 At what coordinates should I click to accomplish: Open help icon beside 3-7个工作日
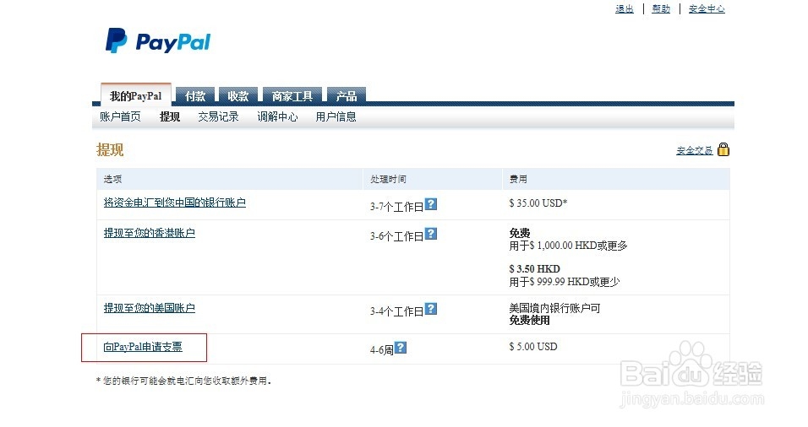[431, 203]
